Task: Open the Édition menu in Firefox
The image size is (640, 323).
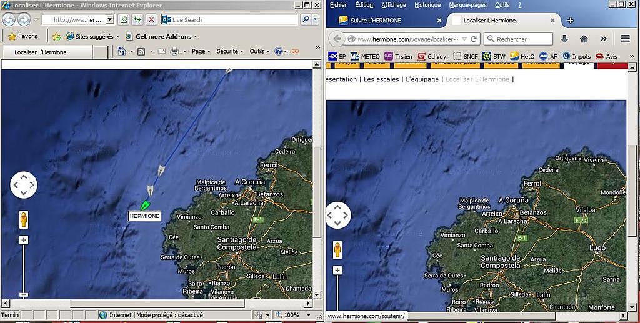Action: pyautogui.click(x=364, y=5)
